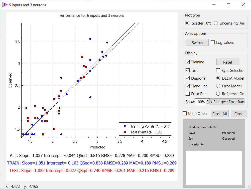Click the Reset display button
The image size is (251, 189).
coord(228,62)
